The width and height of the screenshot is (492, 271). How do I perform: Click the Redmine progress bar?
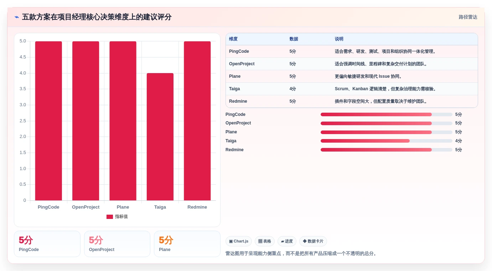click(387, 150)
